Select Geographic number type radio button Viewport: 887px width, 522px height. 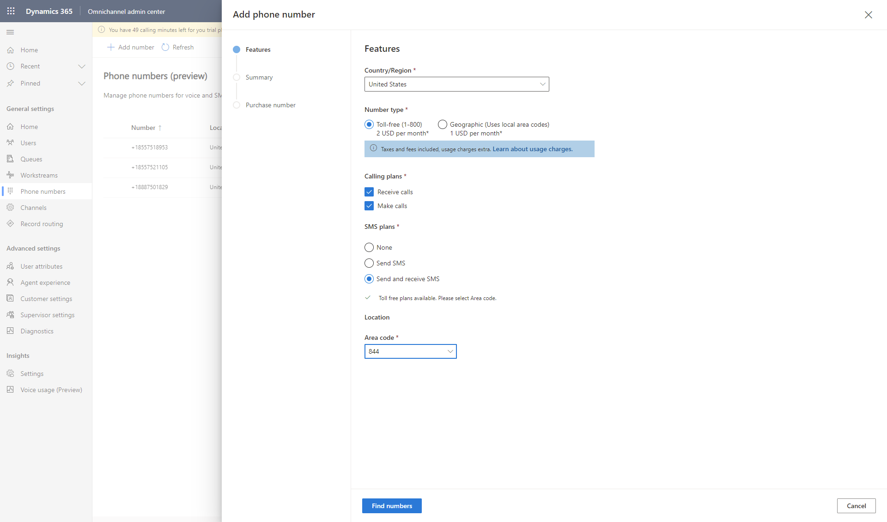[443, 123]
